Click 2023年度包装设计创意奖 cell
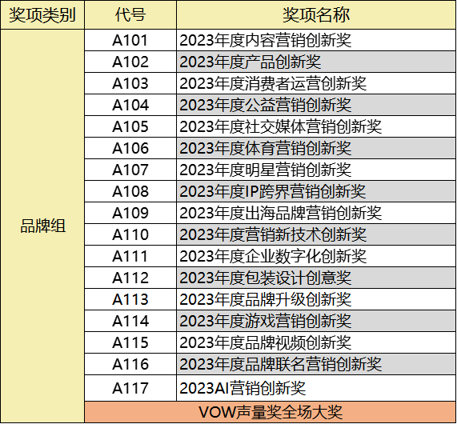 [316, 278]
